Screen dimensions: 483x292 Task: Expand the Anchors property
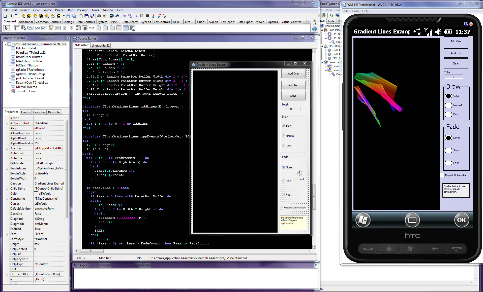pyautogui.click(x=7, y=149)
